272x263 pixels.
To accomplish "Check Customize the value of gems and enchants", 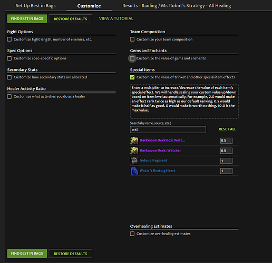I will [x=132, y=58].
